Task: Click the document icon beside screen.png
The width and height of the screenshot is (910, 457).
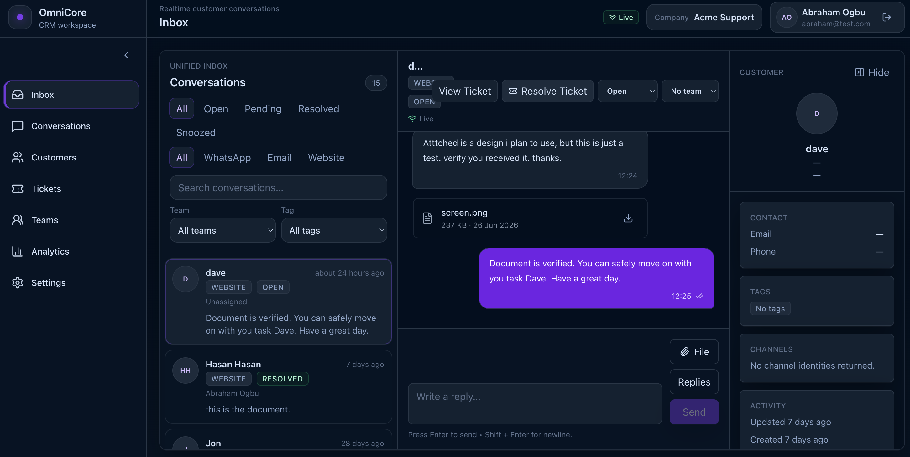Action: coord(427,218)
